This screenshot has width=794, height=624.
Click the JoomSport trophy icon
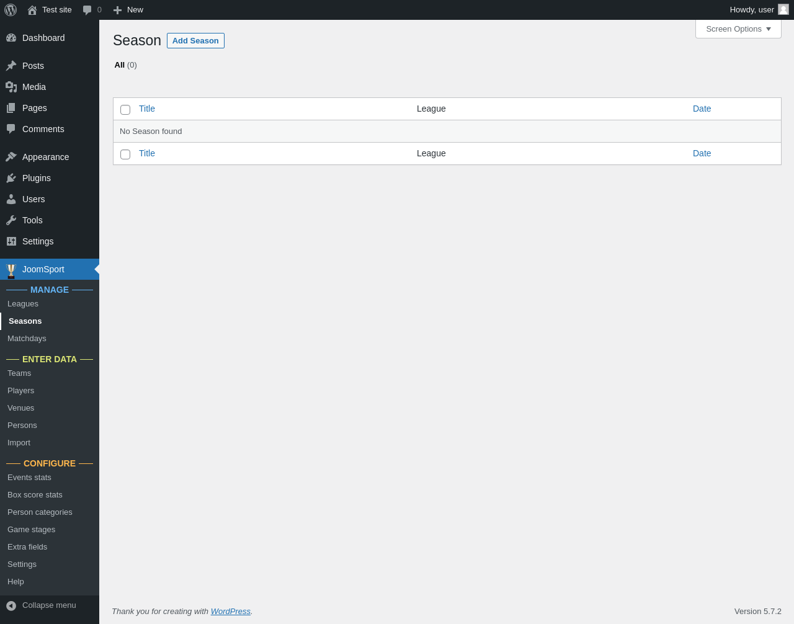click(11, 270)
